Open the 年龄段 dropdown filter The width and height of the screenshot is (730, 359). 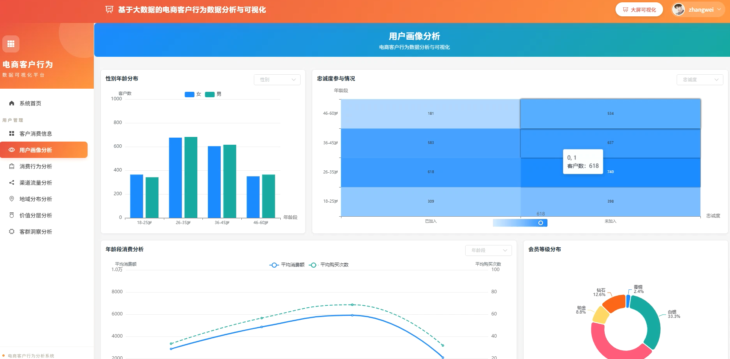(489, 250)
